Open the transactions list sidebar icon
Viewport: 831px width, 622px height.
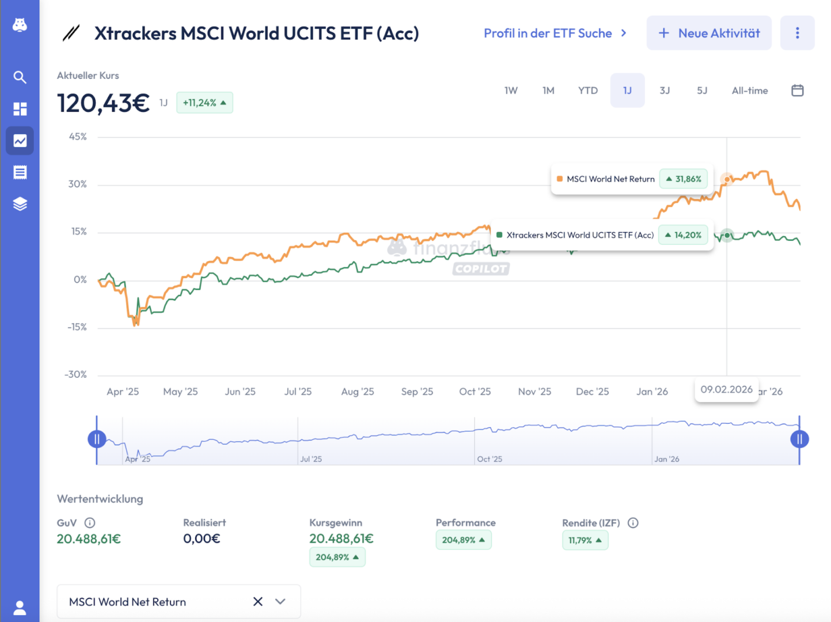click(20, 172)
